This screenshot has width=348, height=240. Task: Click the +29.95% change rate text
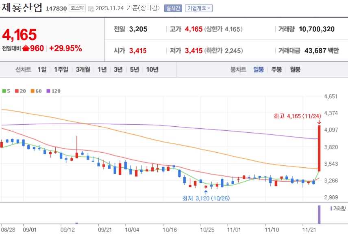pyautogui.click(x=66, y=48)
